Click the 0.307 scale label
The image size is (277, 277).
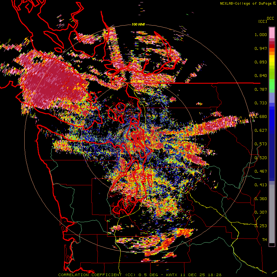click(261, 212)
